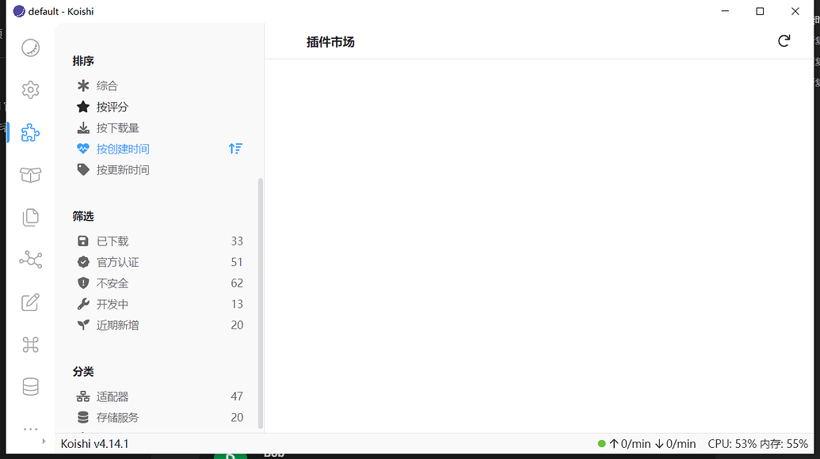Viewport: 820px width, 459px height.
Task: Expand the sidebar using the small bottom arrow
Action: pyautogui.click(x=44, y=442)
